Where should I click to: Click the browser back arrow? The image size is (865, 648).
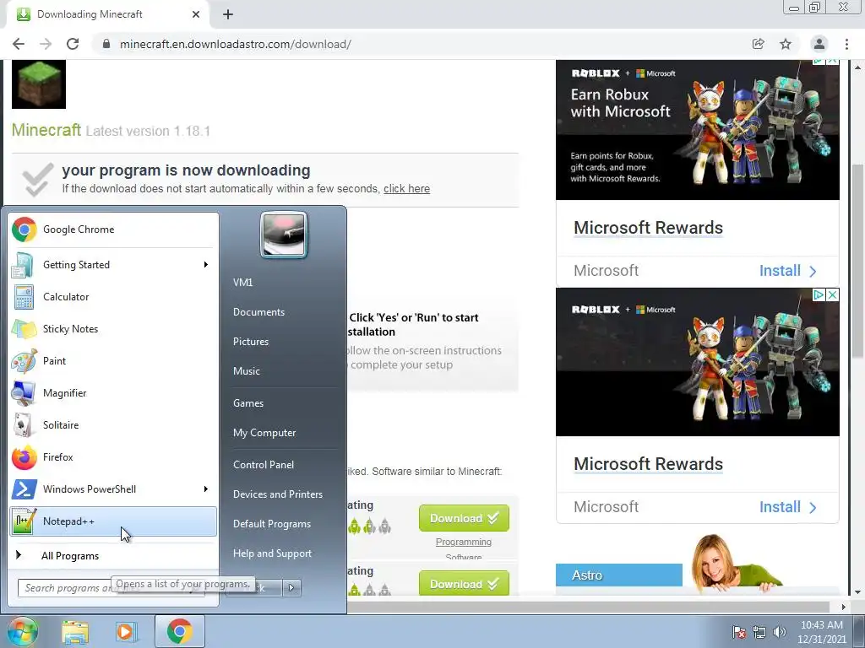[x=19, y=44]
